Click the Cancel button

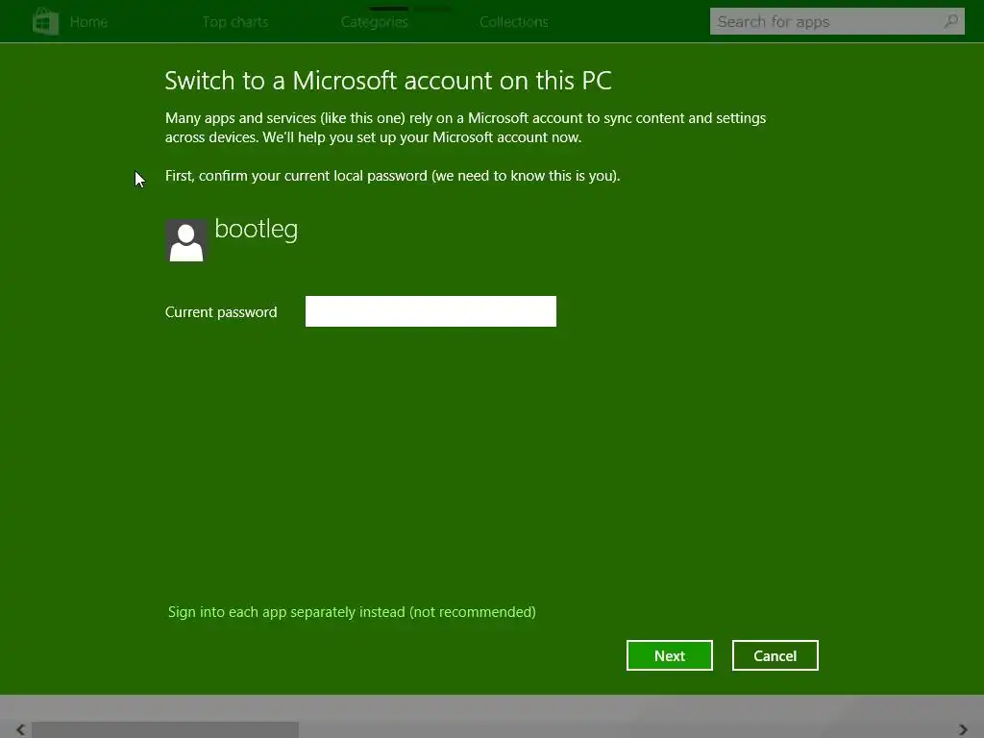(775, 655)
